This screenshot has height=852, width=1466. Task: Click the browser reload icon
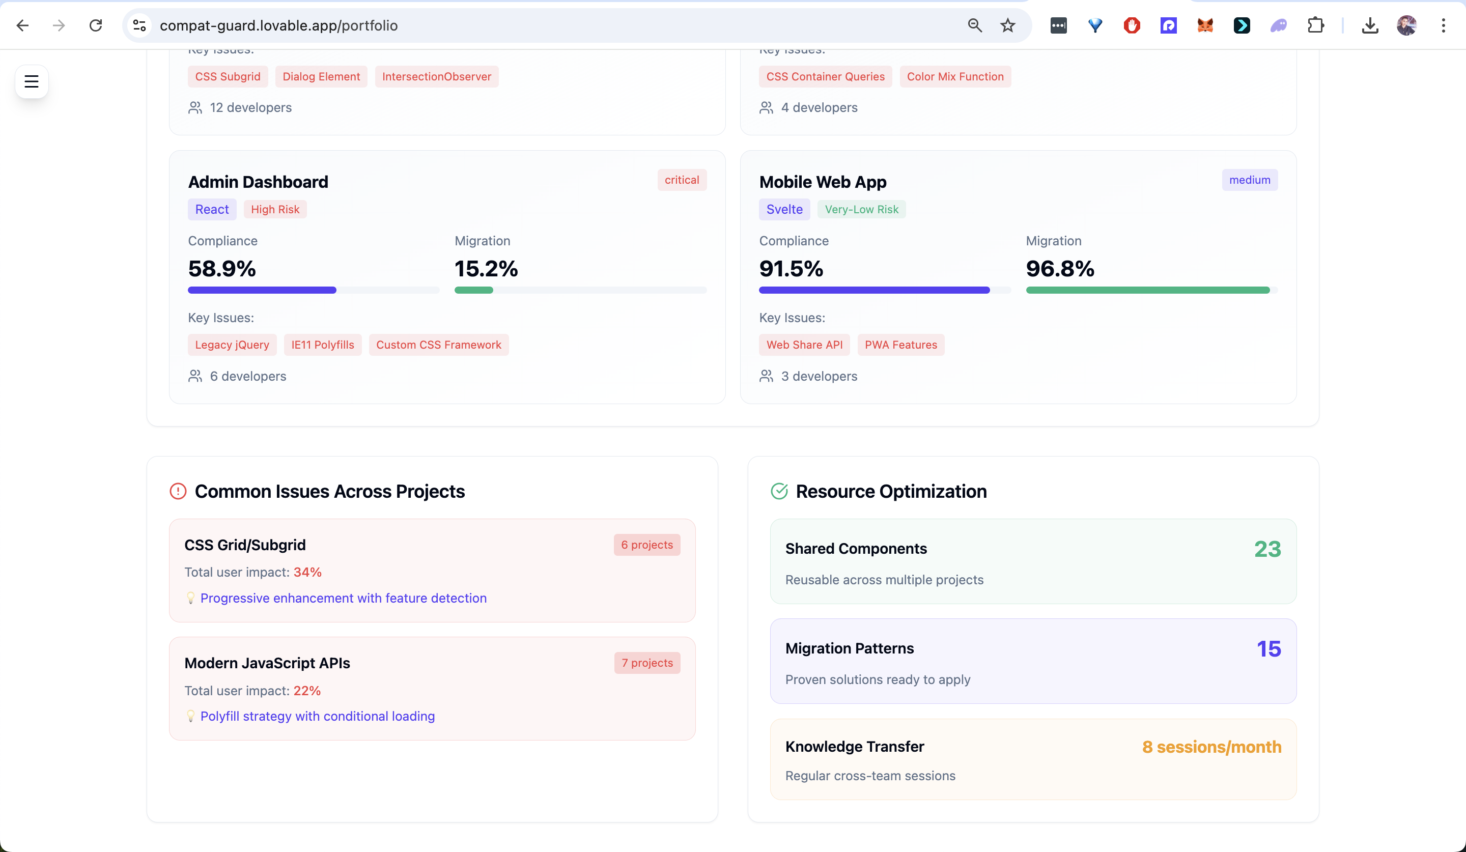[x=95, y=25]
